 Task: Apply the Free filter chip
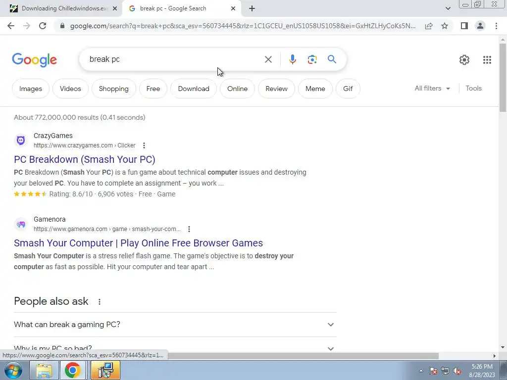[153, 89]
